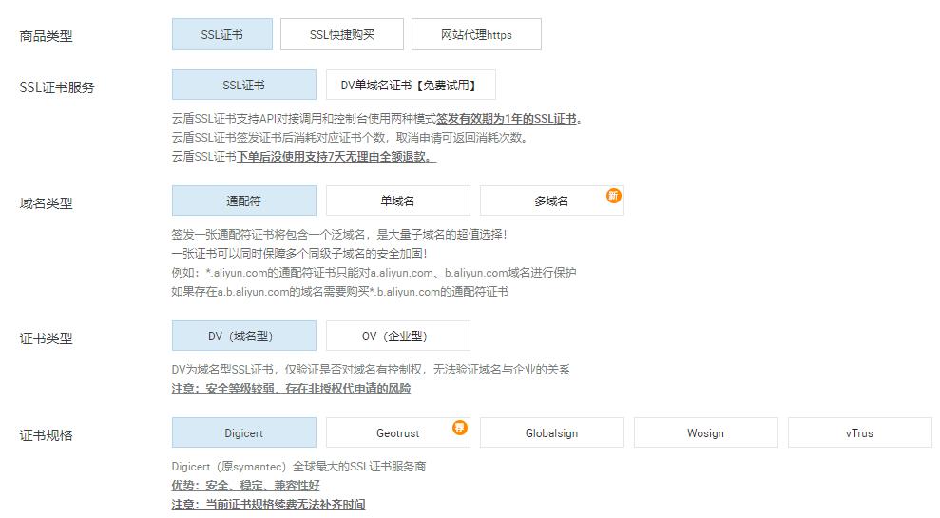Pick Globalsign certificate brand
Image resolution: width=940 pixels, height=518 pixels.
click(x=551, y=433)
